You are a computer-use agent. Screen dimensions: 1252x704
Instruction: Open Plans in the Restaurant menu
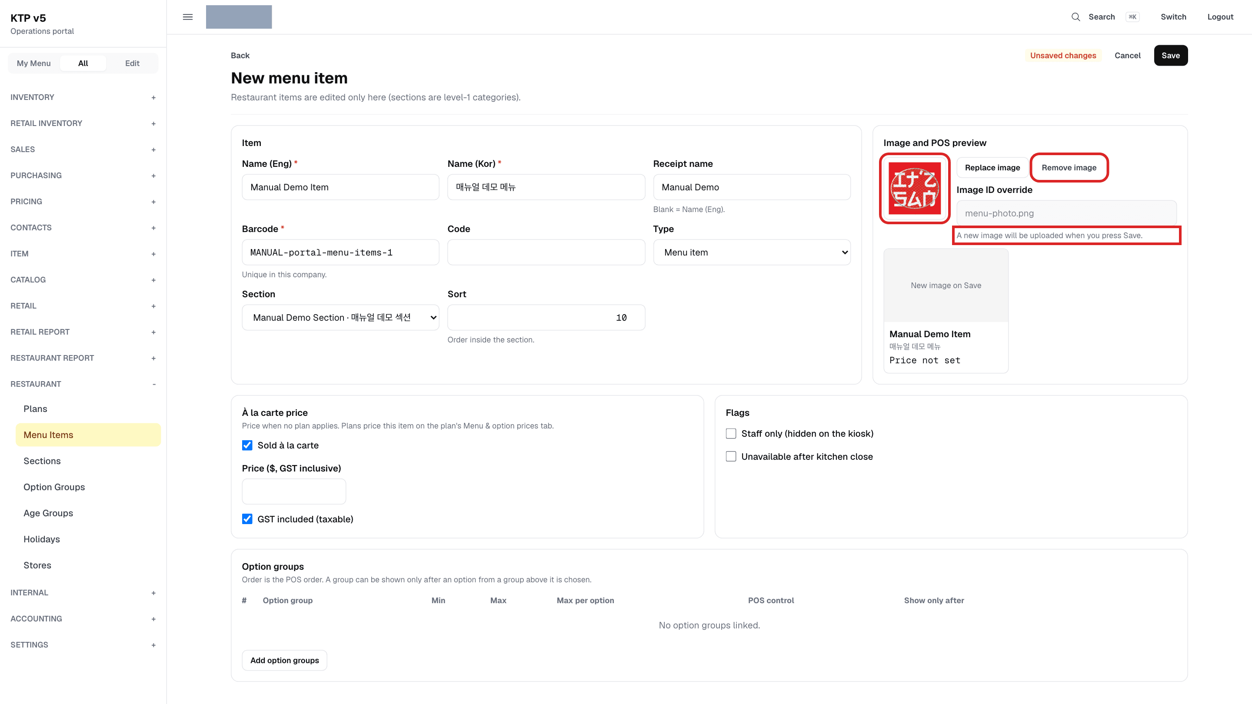point(88,408)
